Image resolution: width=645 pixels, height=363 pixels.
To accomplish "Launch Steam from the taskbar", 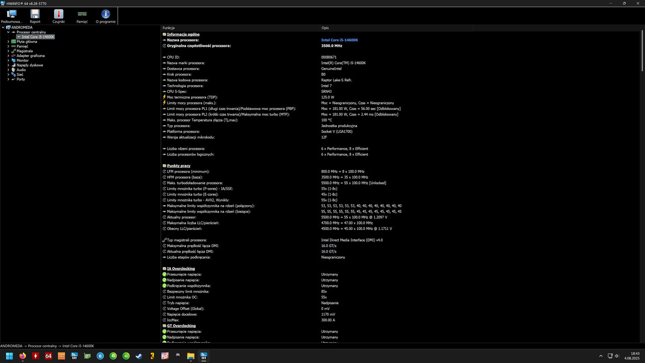I will [x=139, y=356].
